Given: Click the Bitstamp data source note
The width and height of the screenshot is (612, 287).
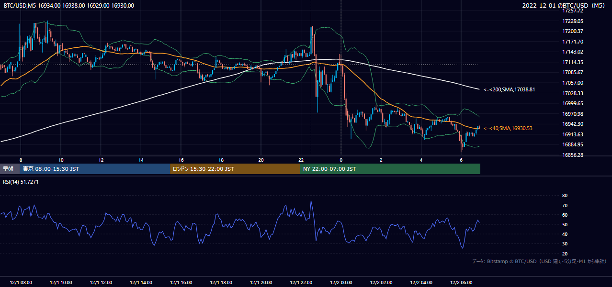Looking at the screenshot, I should pos(539,262).
